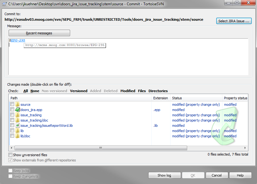
Task: Check the issue_tracking row checkbox
Action: coord(12,115)
